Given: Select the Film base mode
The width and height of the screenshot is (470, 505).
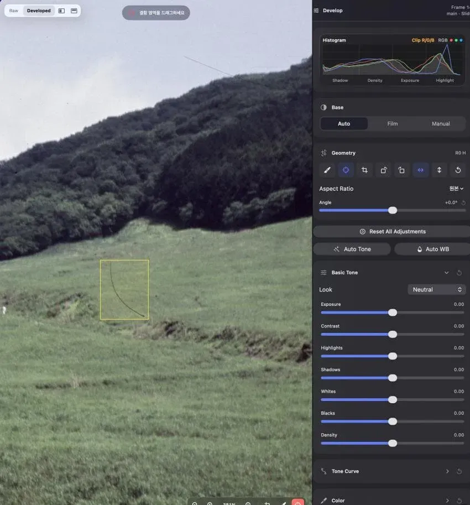Looking at the screenshot, I should 393,124.
